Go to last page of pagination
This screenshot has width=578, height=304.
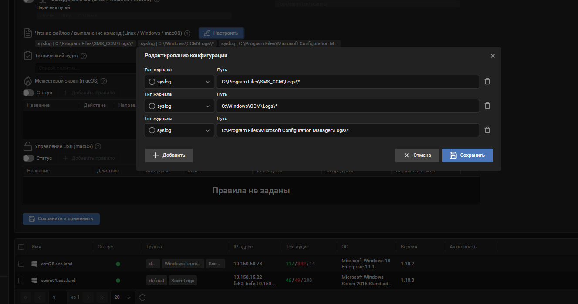[101, 297]
